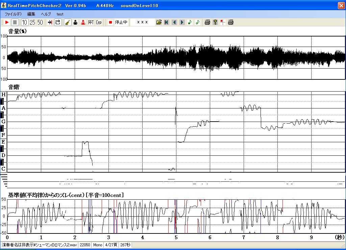Click the 停止中 status label

121,22
